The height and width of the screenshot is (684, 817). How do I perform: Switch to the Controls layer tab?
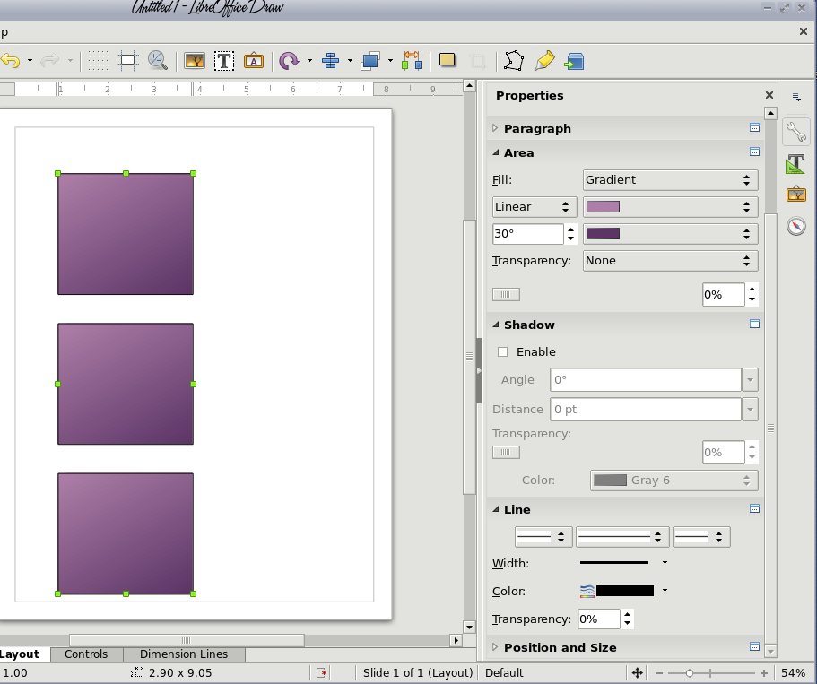point(86,654)
